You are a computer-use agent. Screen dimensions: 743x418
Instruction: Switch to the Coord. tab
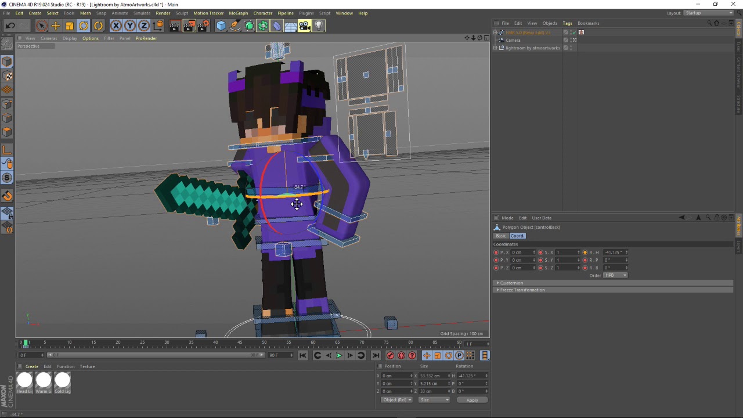coord(517,236)
